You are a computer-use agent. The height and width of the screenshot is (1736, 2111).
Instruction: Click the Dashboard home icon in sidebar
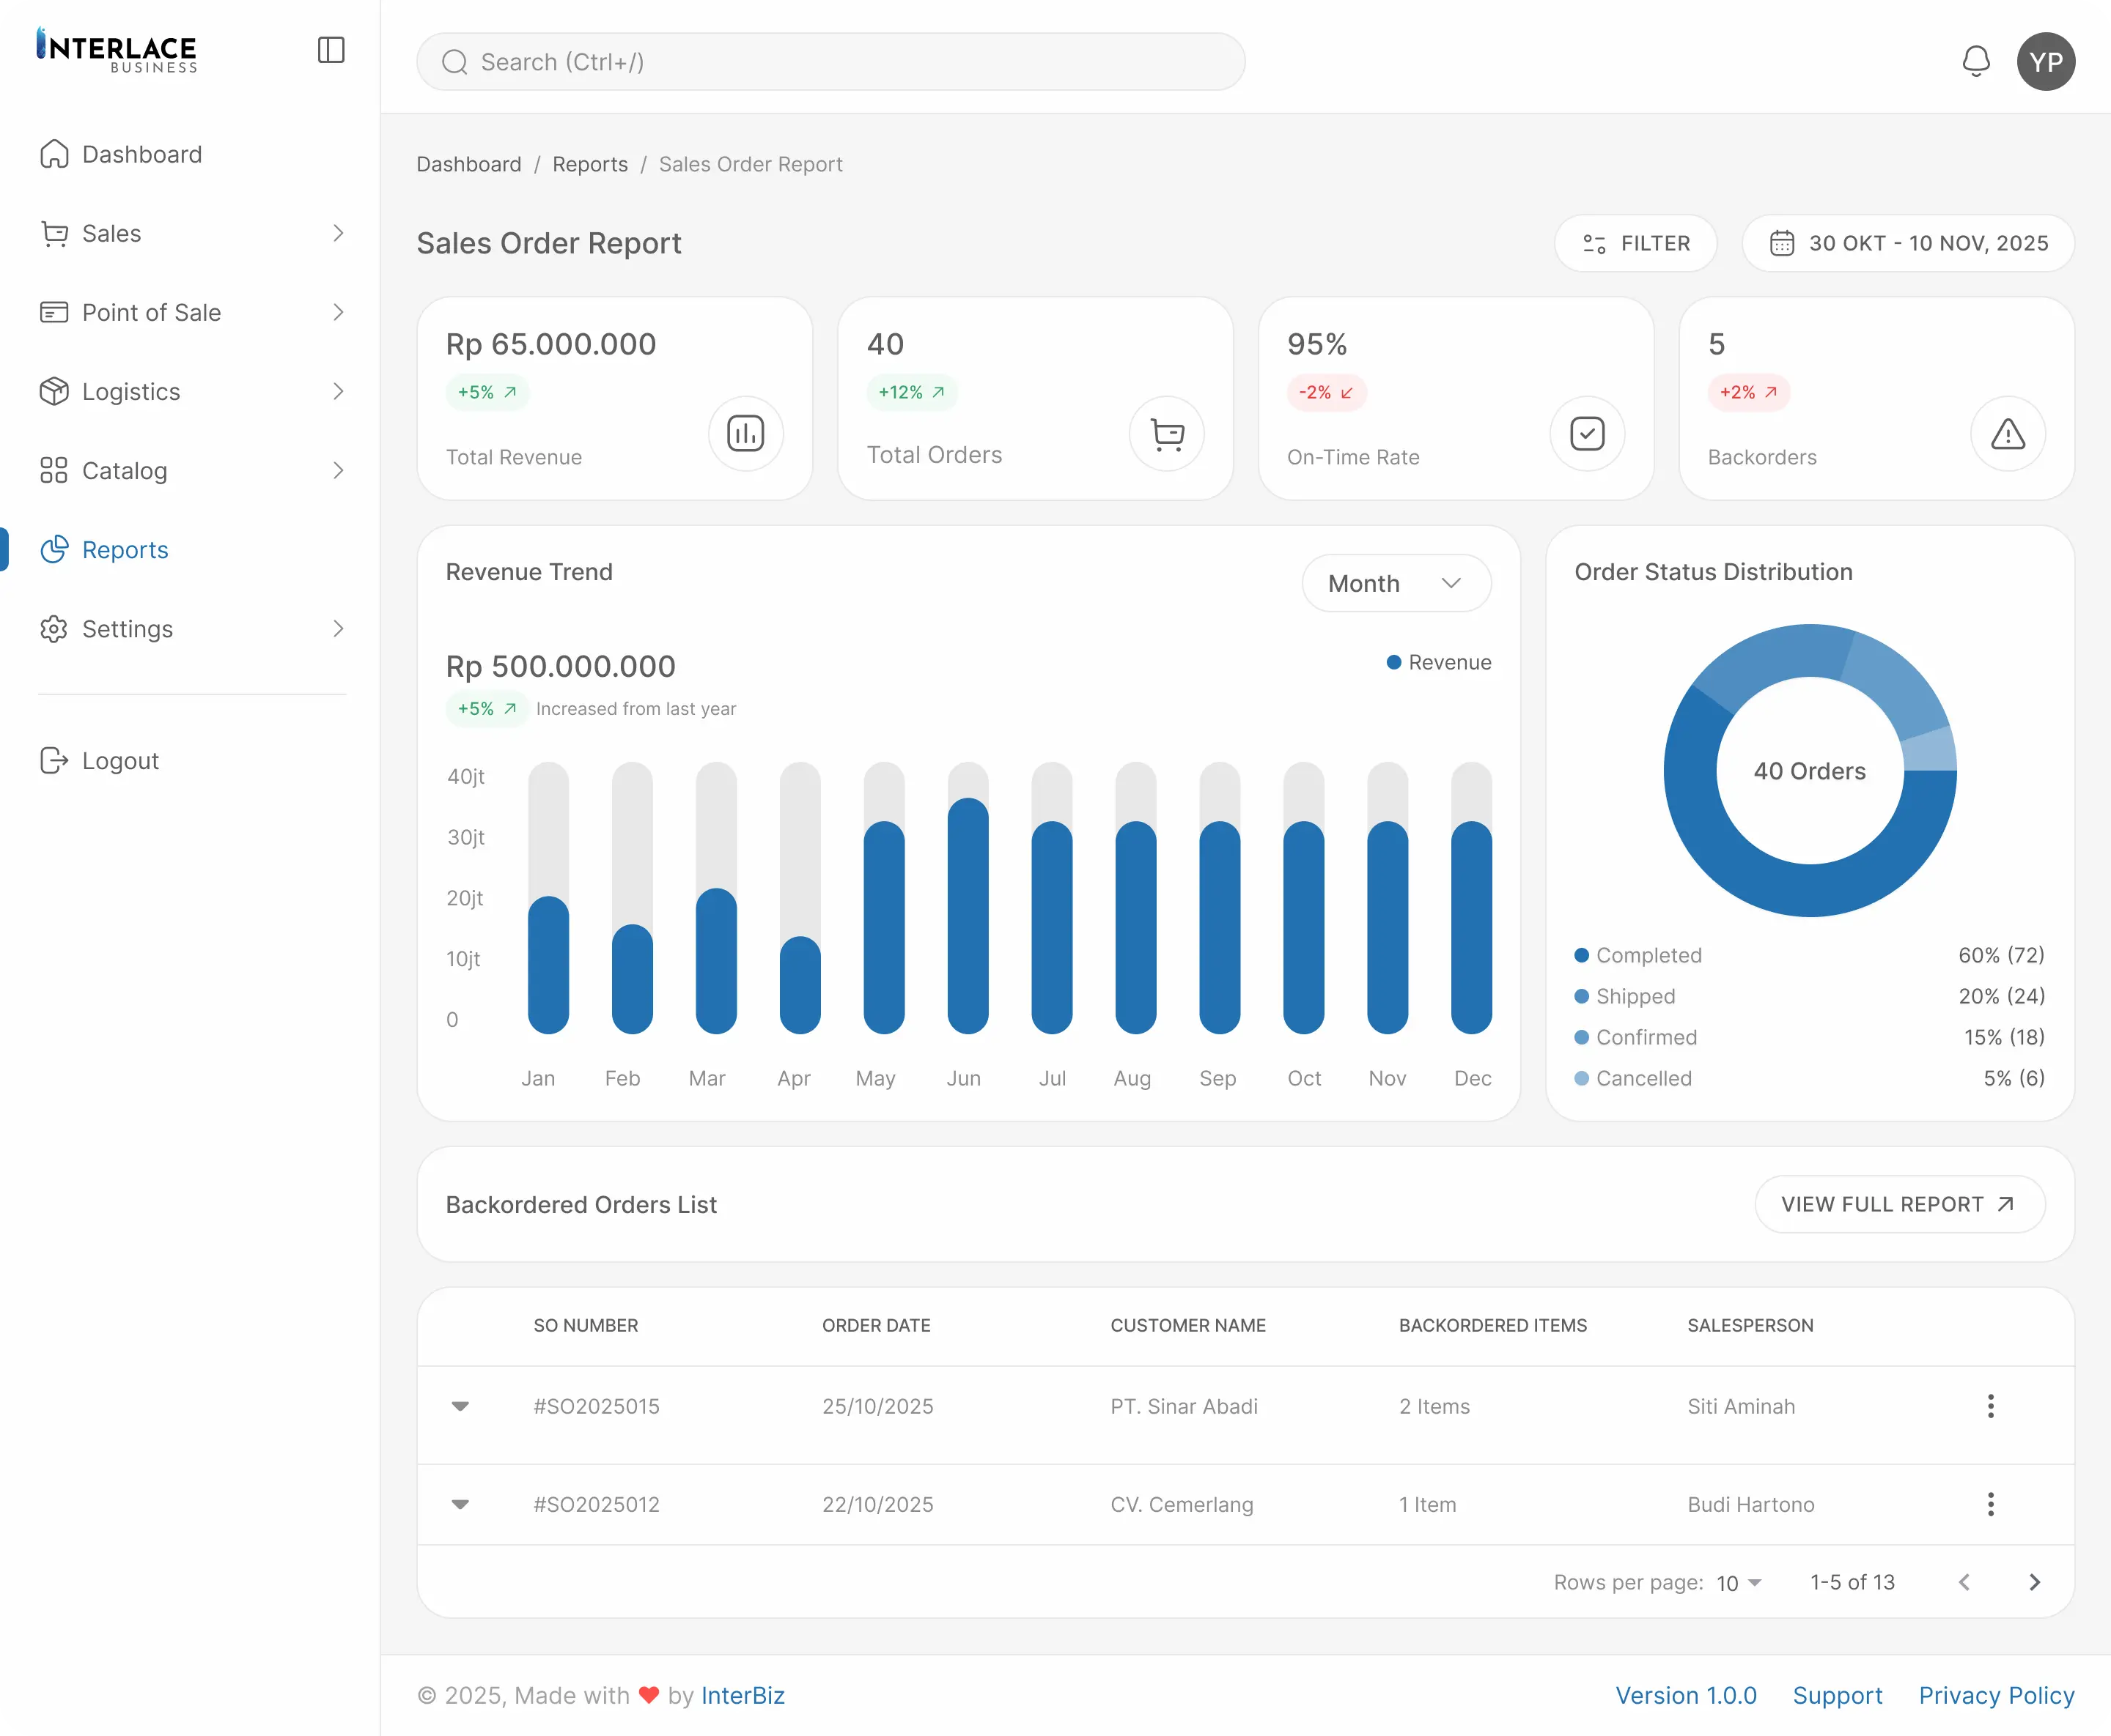coord(54,154)
